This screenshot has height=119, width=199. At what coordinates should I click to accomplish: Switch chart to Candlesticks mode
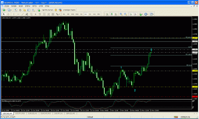tap(111, 14)
